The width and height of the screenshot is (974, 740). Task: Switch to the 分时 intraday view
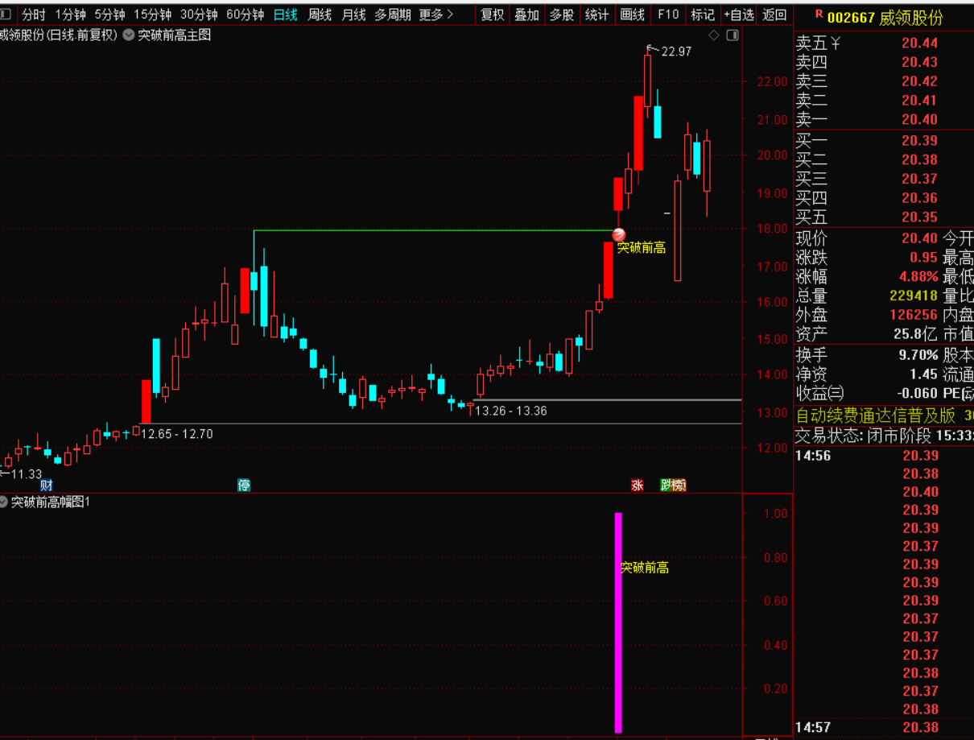(33, 14)
